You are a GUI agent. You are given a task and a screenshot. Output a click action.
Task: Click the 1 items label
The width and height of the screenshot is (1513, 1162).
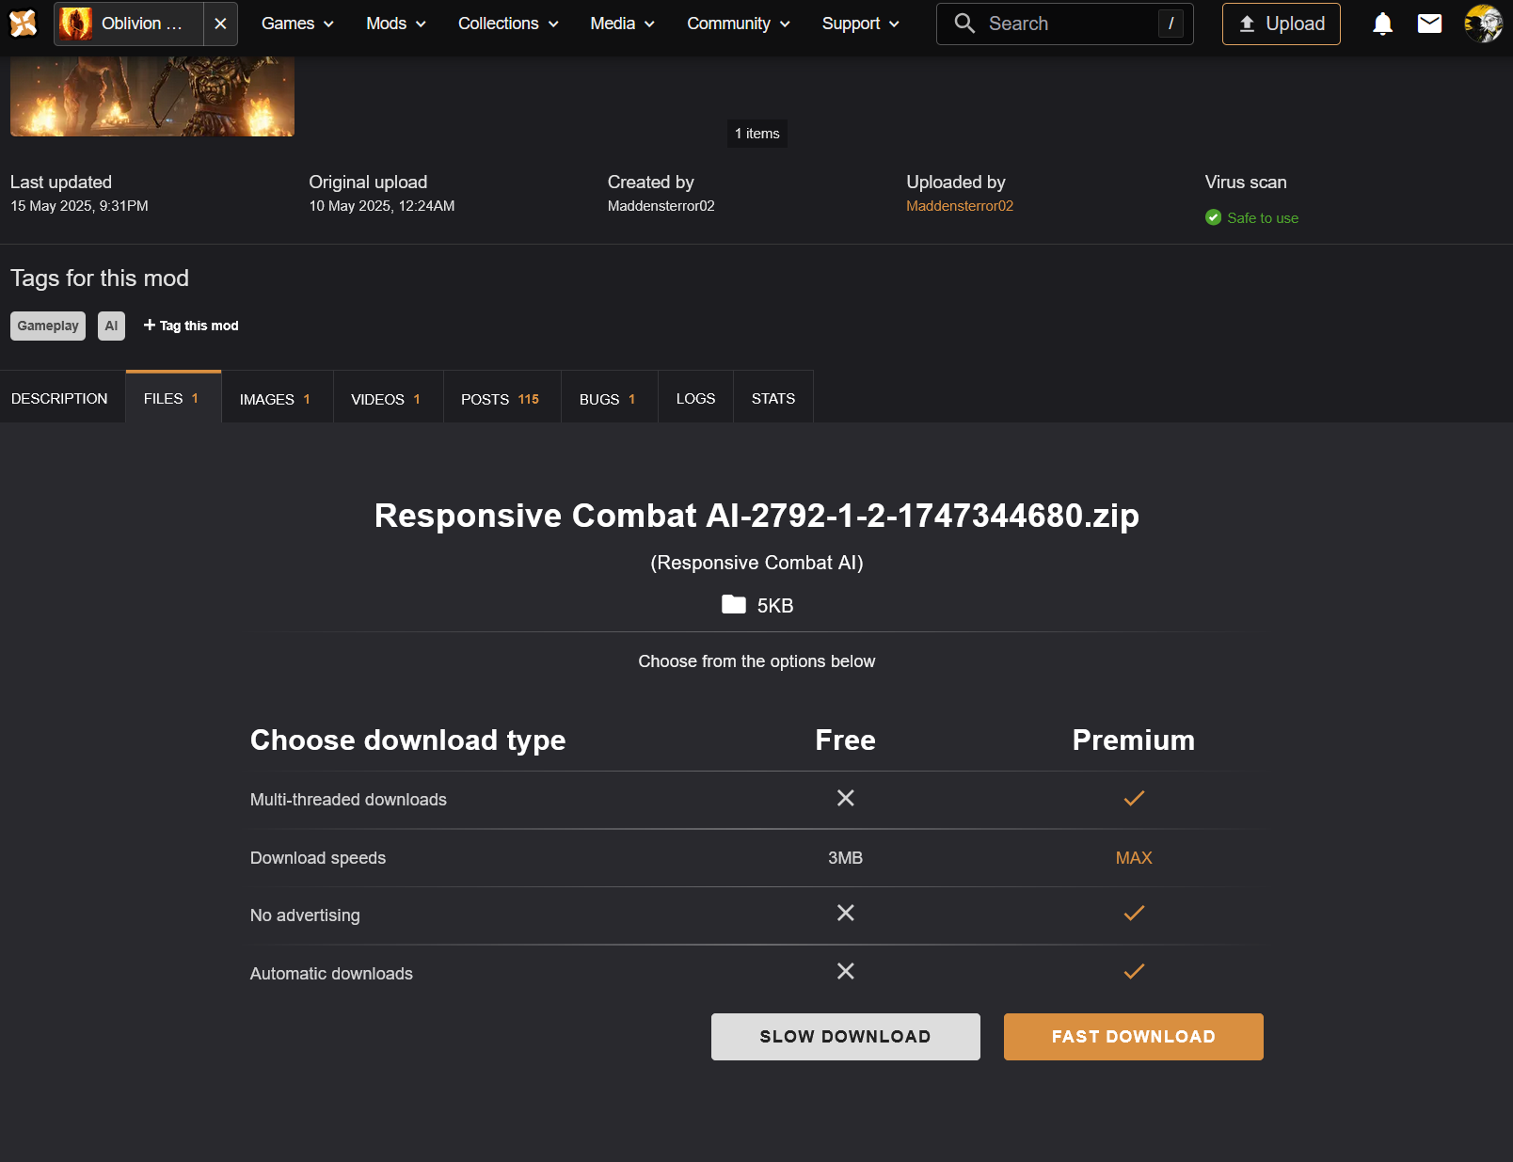(x=757, y=134)
